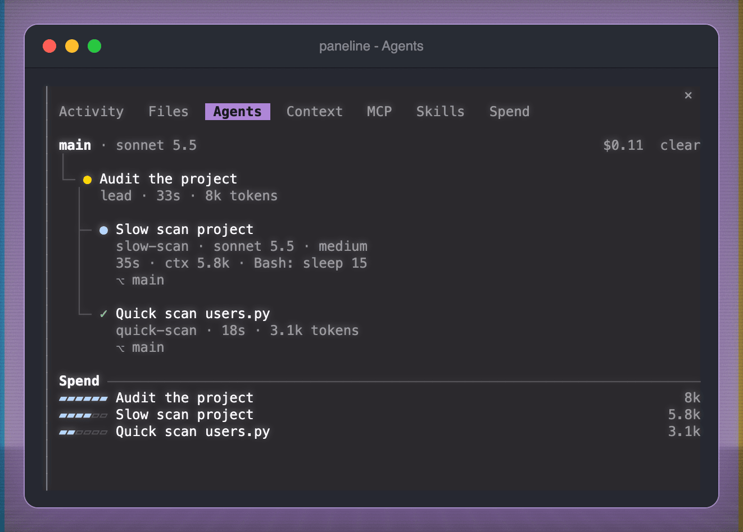Click the sonnet 5.5 model label beside main
Image resolution: width=743 pixels, height=532 pixels.
click(156, 145)
